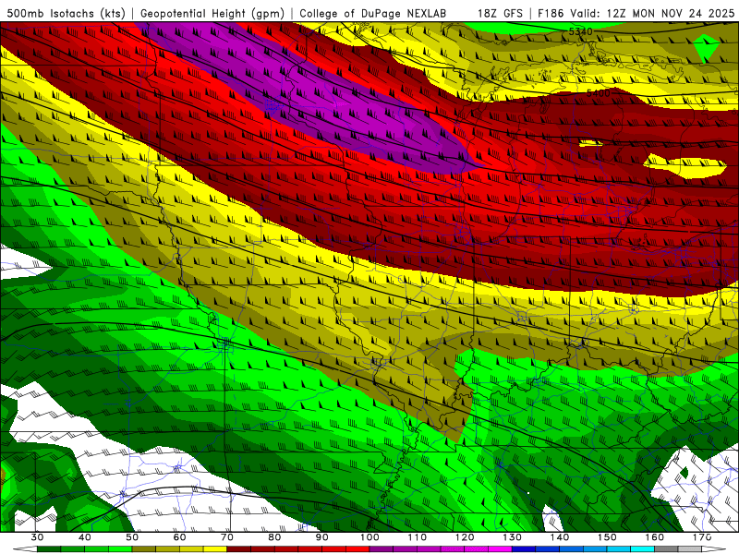The width and height of the screenshot is (739, 554).
Task: Click legend value 30
Action: tap(37, 537)
